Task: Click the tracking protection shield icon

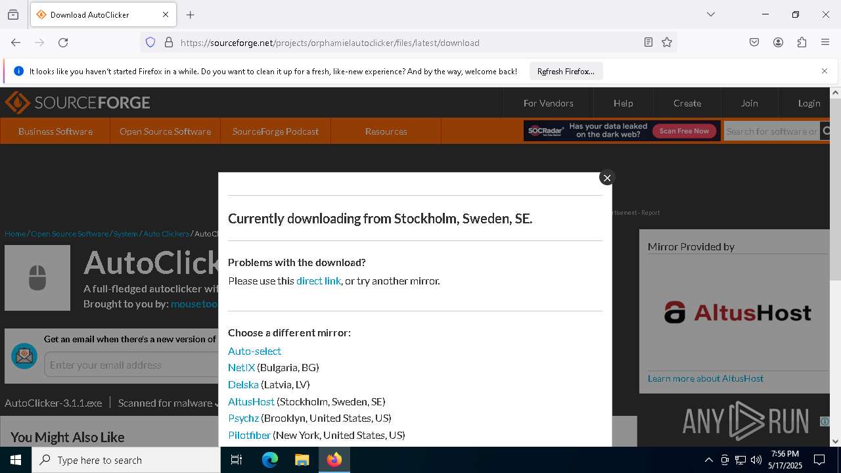Action: point(150,43)
